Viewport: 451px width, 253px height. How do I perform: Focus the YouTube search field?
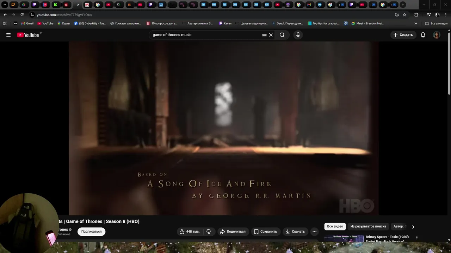[206, 35]
